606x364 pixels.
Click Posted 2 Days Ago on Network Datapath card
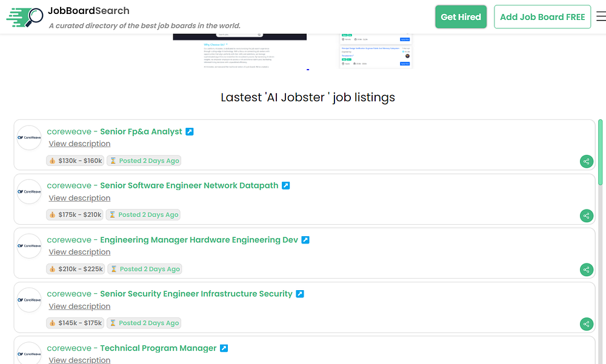144,215
